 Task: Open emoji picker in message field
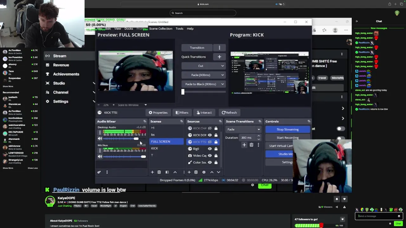click(399, 216)
